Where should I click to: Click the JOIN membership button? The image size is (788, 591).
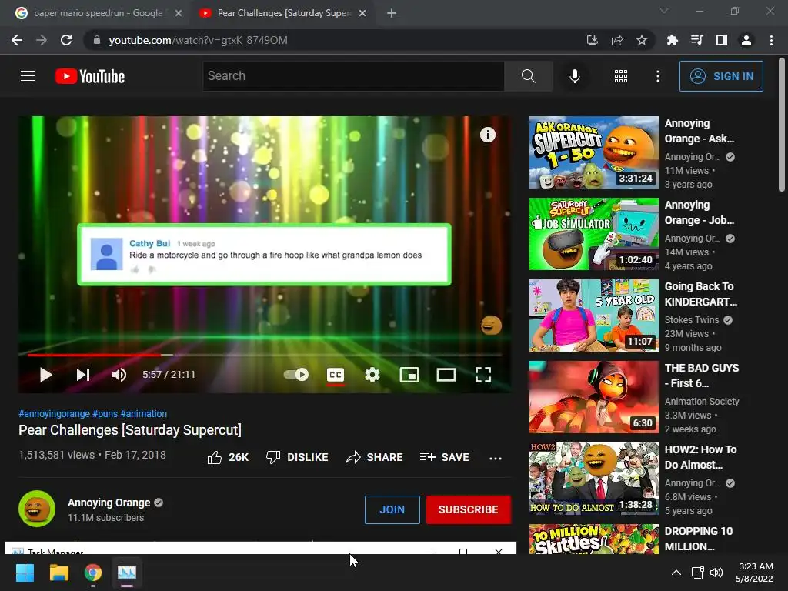[392, 509]
